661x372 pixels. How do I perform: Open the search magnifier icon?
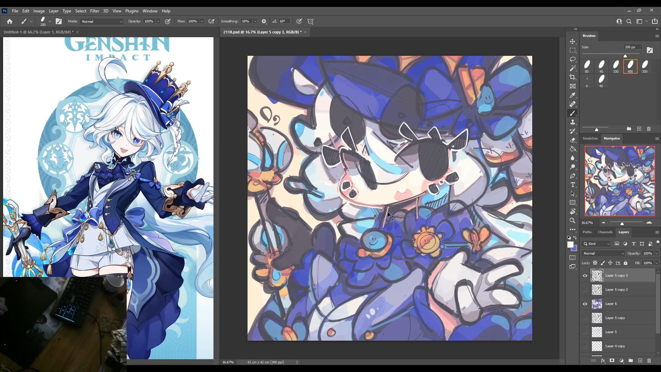click(629, 21)
